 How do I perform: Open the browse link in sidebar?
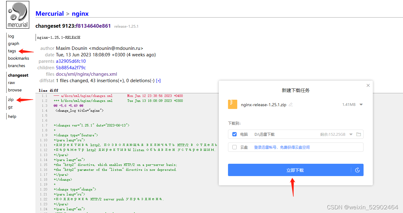point(15,90)
